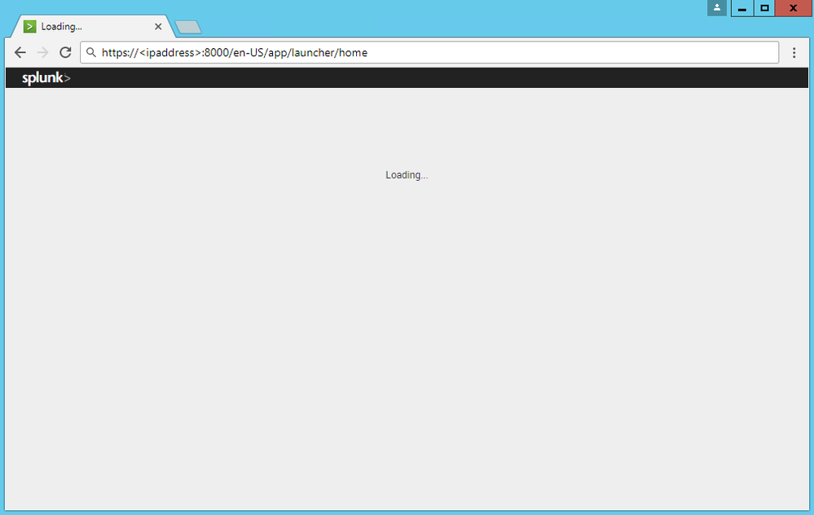Screen dimensions: 814x515
Task: Open the Chrome user profile icon
Action: [717, 8]
